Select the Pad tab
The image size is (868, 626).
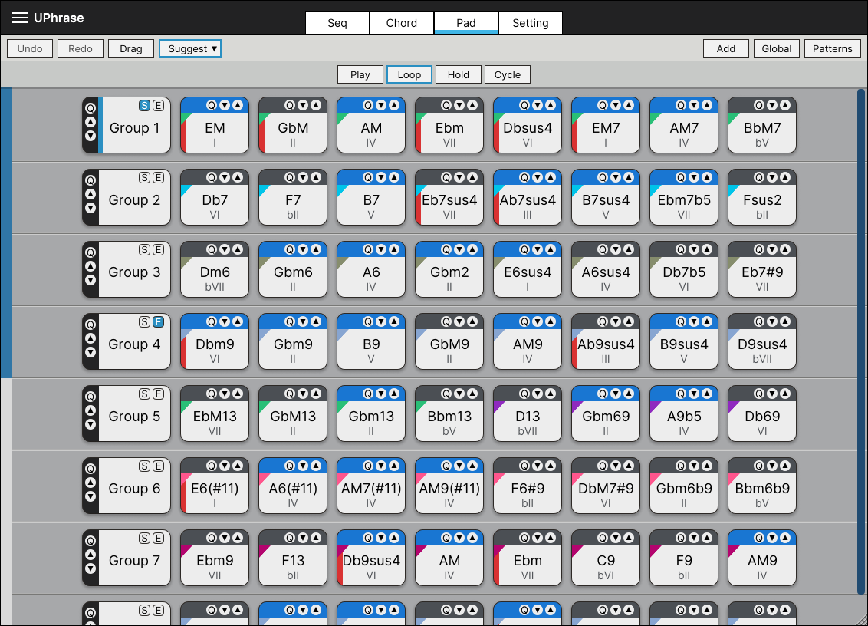pyautogui.click(x=466, y=23)
